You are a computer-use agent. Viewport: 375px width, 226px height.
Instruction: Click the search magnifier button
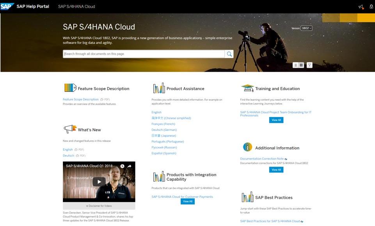[229, 54]
